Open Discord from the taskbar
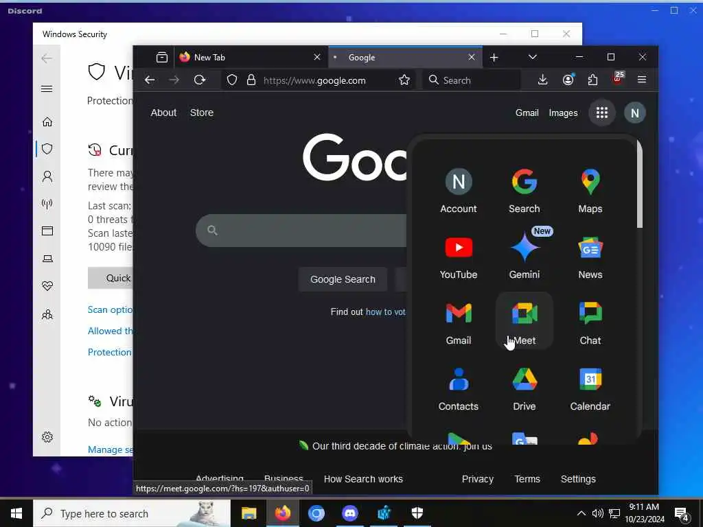The width and height of the screenshot is (703, 527). 349,513
